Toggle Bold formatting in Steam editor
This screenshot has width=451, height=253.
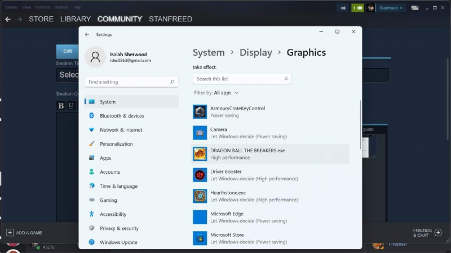point(61,106)
